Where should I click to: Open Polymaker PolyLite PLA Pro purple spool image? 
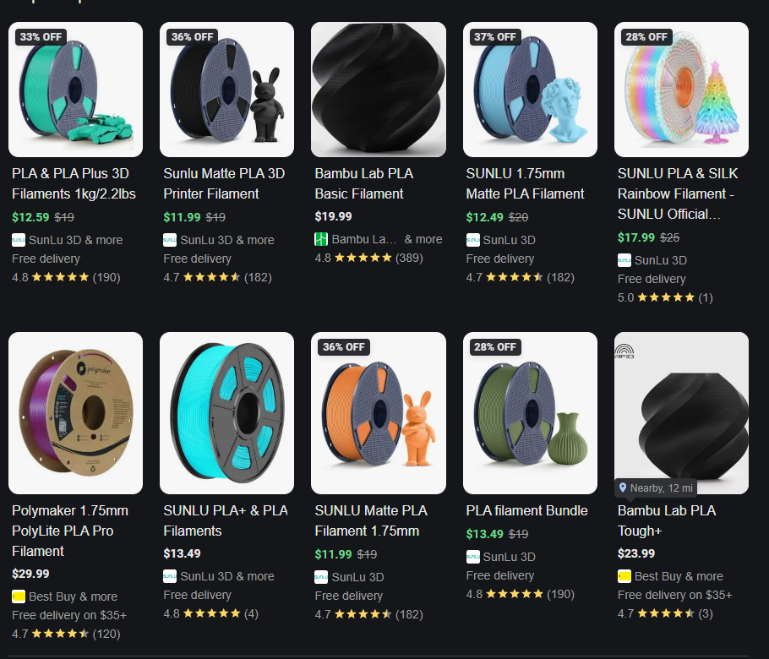pos(75,413)
